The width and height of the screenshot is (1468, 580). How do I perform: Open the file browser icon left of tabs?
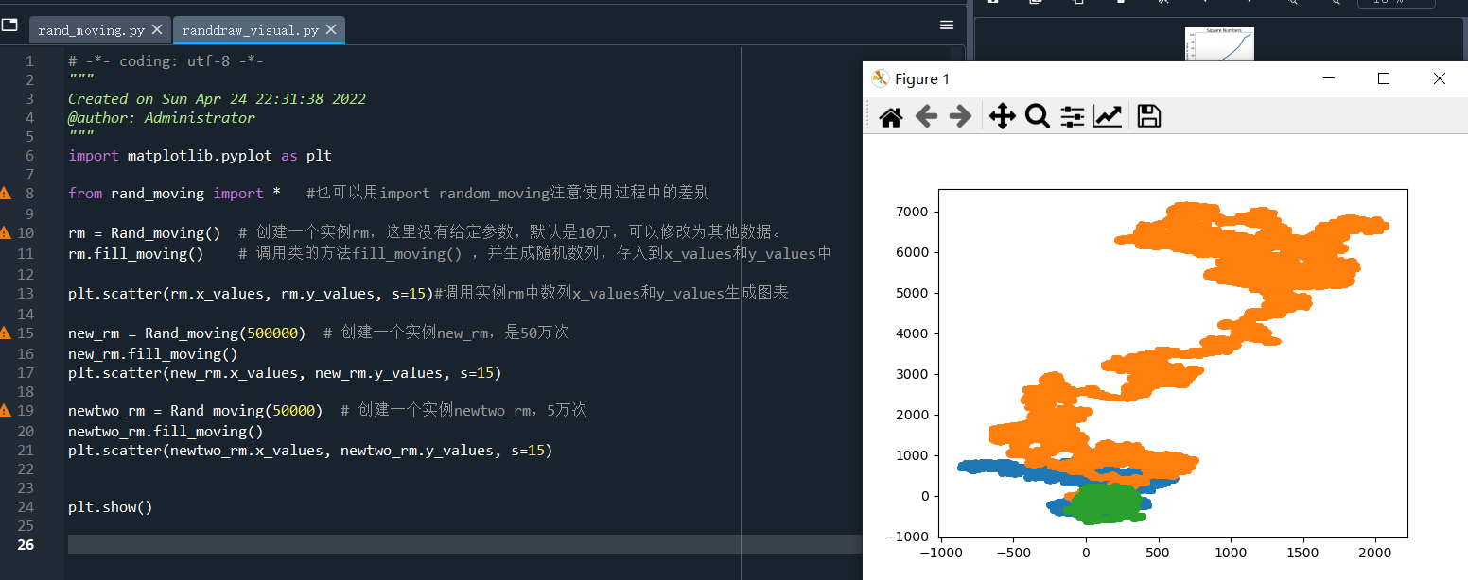coord(9,26)
